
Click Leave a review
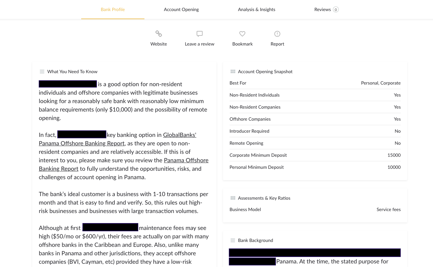click(x=200, y=44)
